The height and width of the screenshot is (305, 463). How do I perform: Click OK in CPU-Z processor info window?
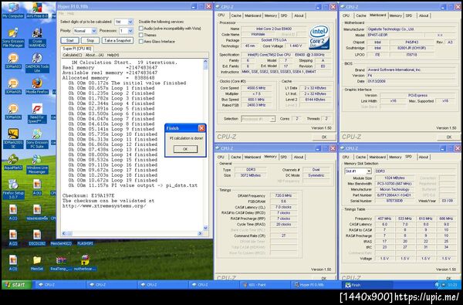(x=324, y=137)
